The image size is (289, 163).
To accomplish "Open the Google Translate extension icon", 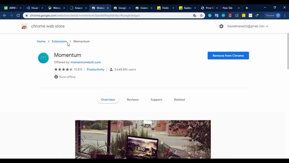I will [216, 15].
